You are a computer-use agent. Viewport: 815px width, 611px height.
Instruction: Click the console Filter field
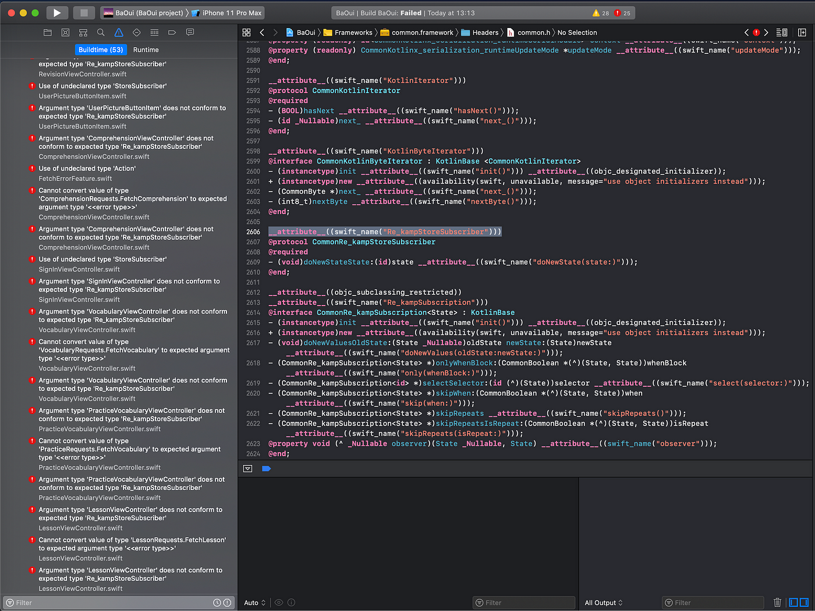[713, 603]
